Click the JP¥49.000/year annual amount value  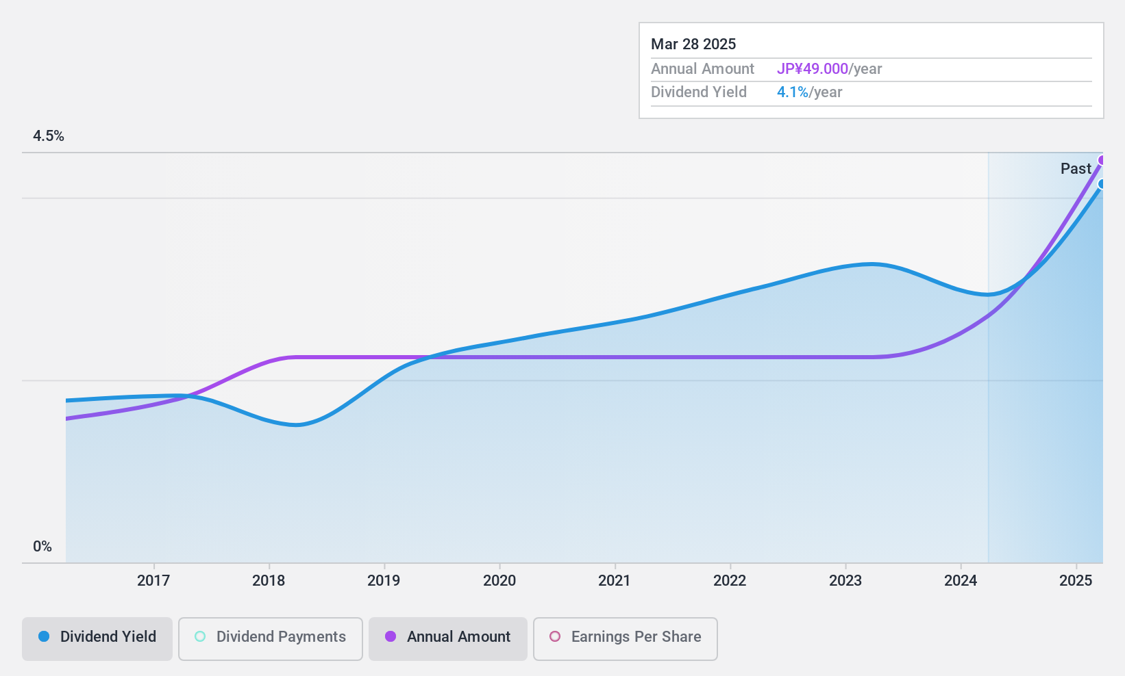point(829,69)
